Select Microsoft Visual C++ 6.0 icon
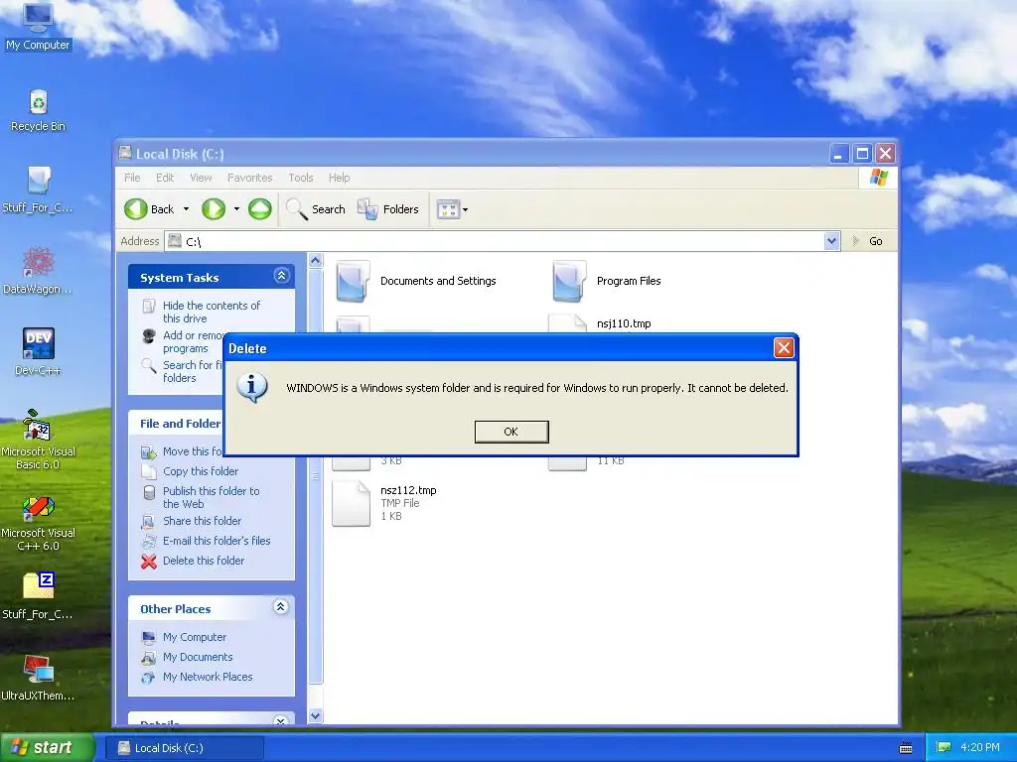The image size is (1017, 762). 39,523
